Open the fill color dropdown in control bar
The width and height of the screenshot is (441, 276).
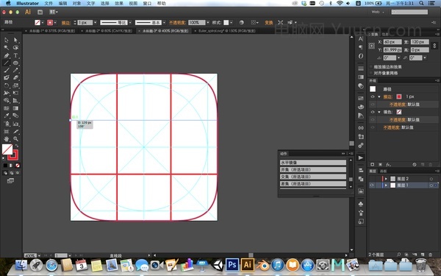(x=43, y=23)
